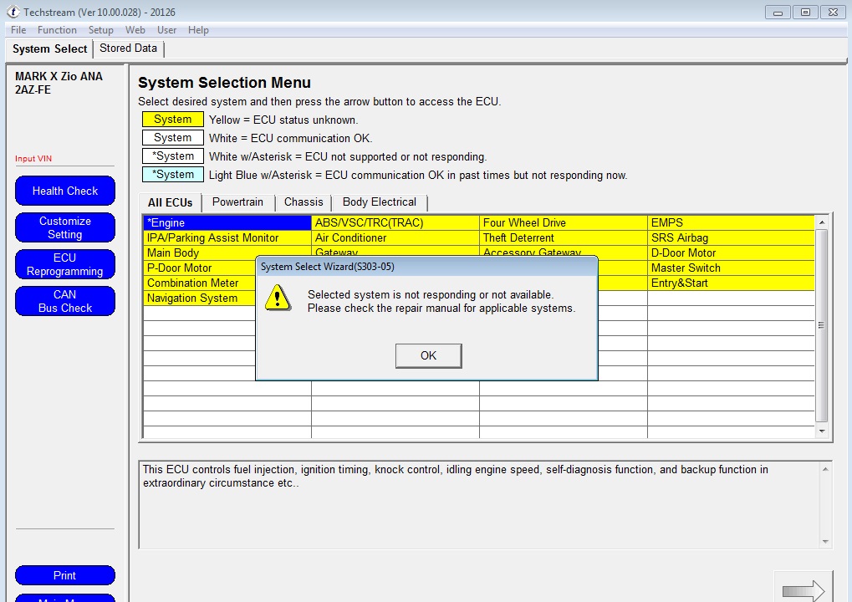The height and width of the screenshot is (602, 852).
Task: Run the CAN Bus Check
Action: tap(65, 301)
